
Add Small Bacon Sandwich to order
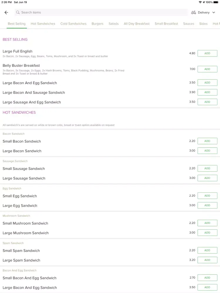[x=207, y=141]
